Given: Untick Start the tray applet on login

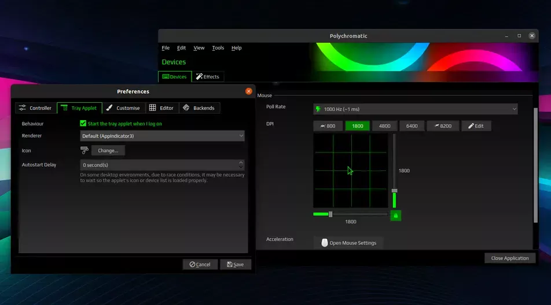Looking at the screenshot, I should tap(83, 124).
